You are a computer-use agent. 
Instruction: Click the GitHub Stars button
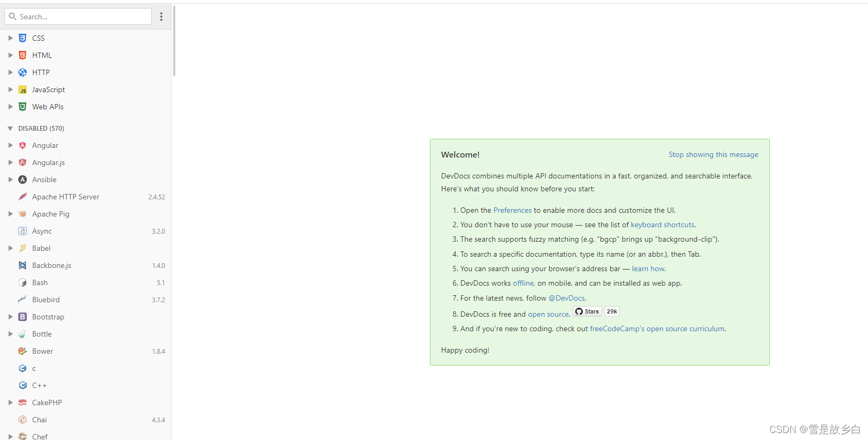point(587,311)
